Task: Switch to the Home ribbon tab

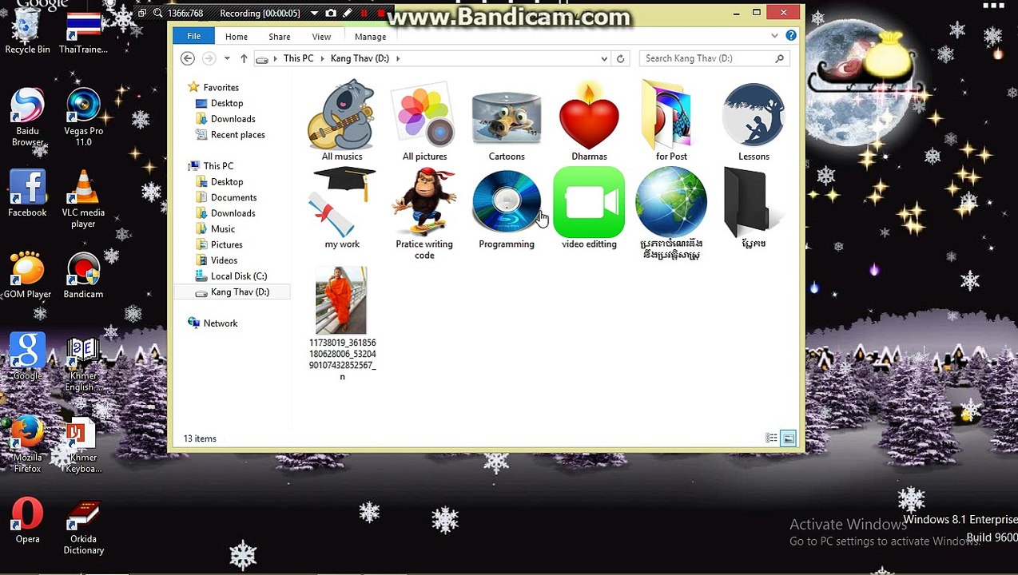Action: point(237,37)
